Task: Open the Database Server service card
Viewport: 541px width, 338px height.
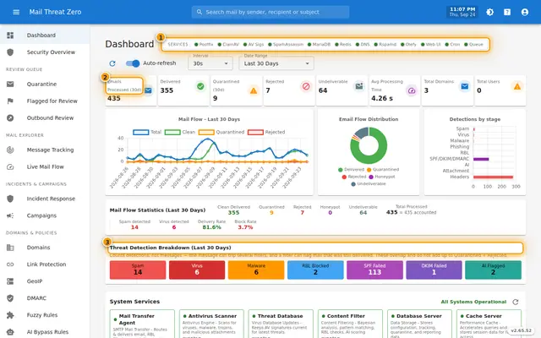Action: [419, 324]
